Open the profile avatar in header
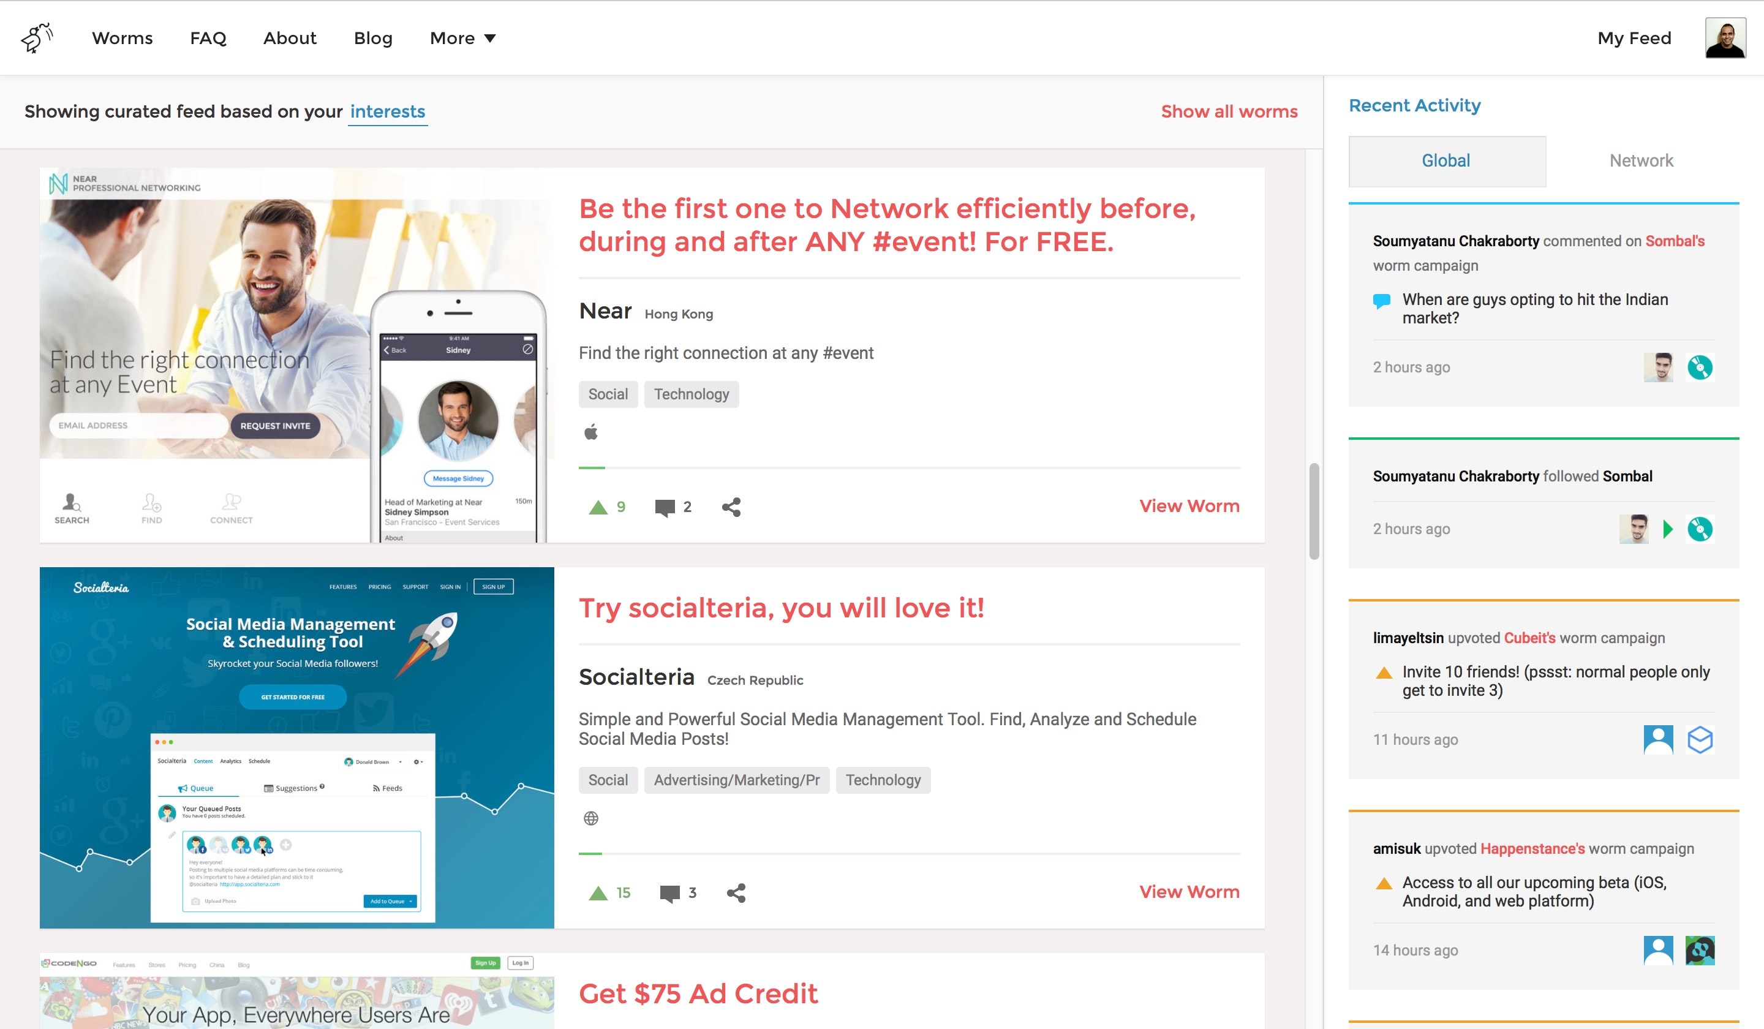This screenshot has height=1029, width=1764. coord(1725,38)
